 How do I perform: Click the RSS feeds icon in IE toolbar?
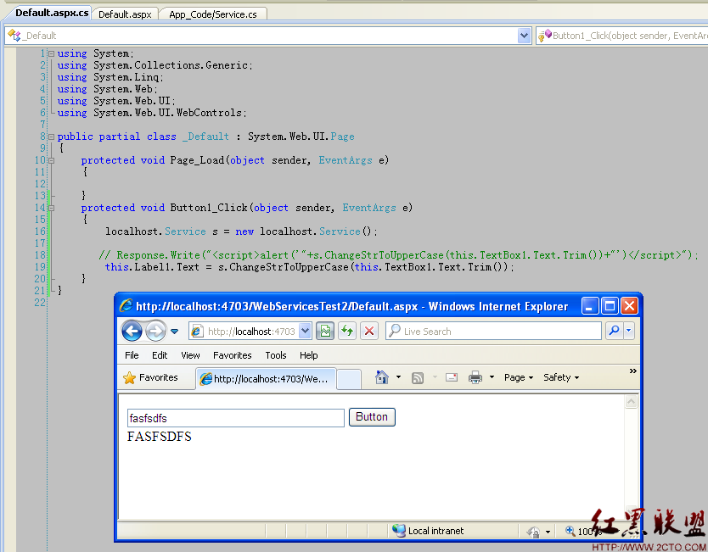click(418, 378)
